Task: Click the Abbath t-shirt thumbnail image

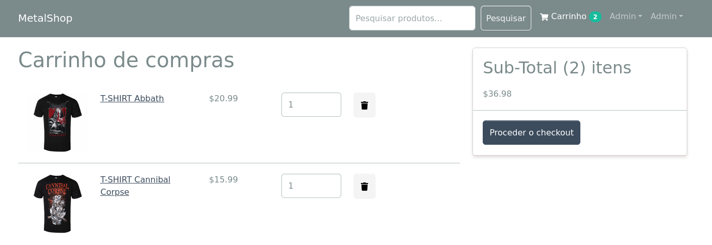Action: (x=57, y=122)
